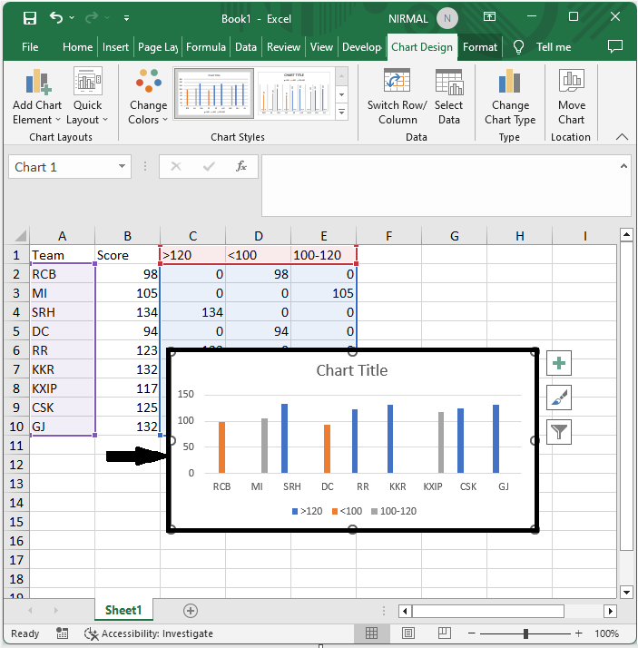Screen dimensions: 638x648
Task: Switch to the Format tab
Action: pyautogui.click(x=480, y=47)
